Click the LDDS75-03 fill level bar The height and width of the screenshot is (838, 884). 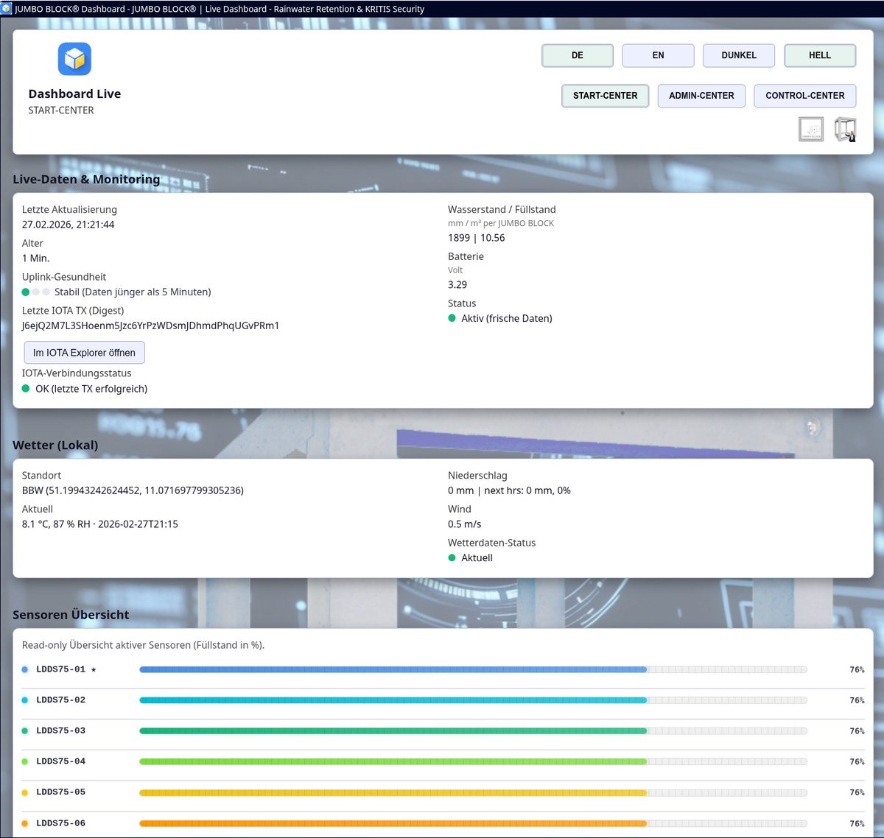474,731
